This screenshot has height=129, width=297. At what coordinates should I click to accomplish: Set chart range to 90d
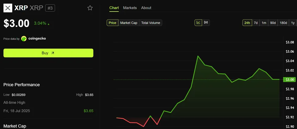point(273,23)
